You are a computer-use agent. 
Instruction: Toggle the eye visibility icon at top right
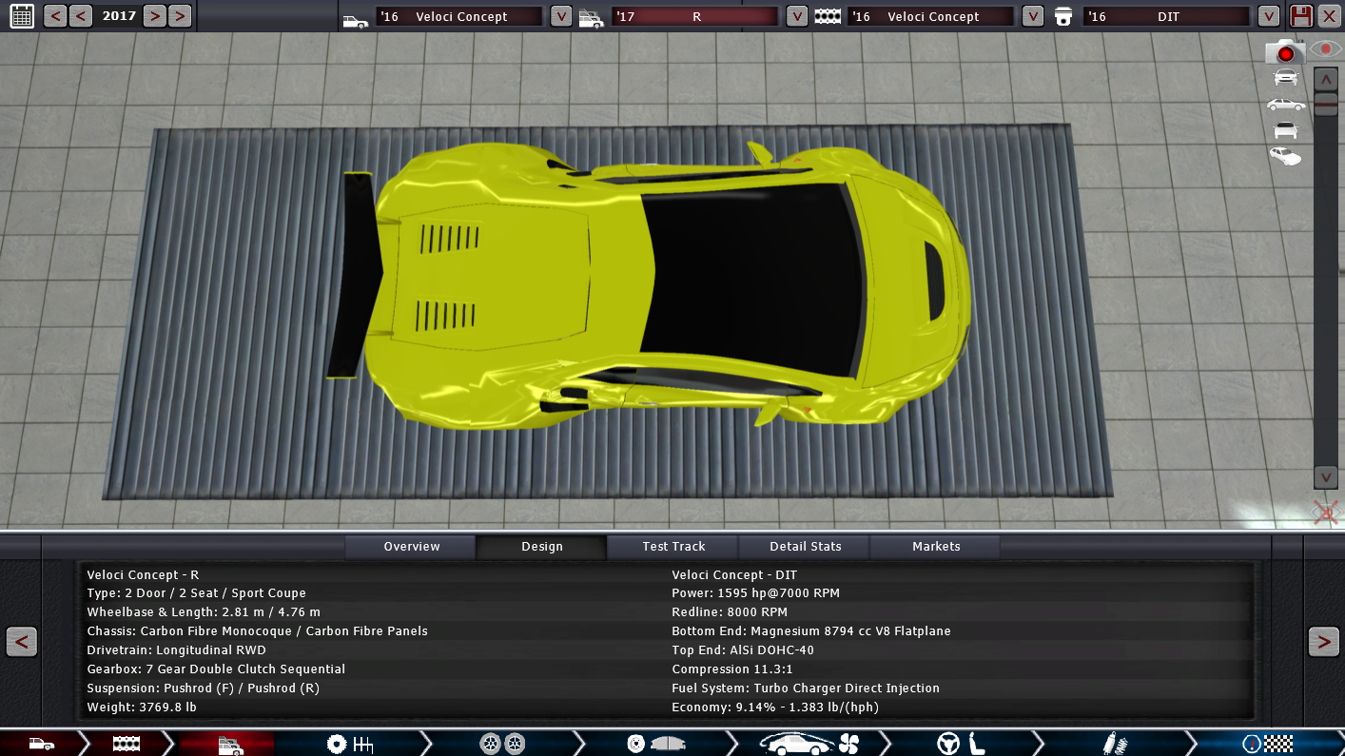1325,48
